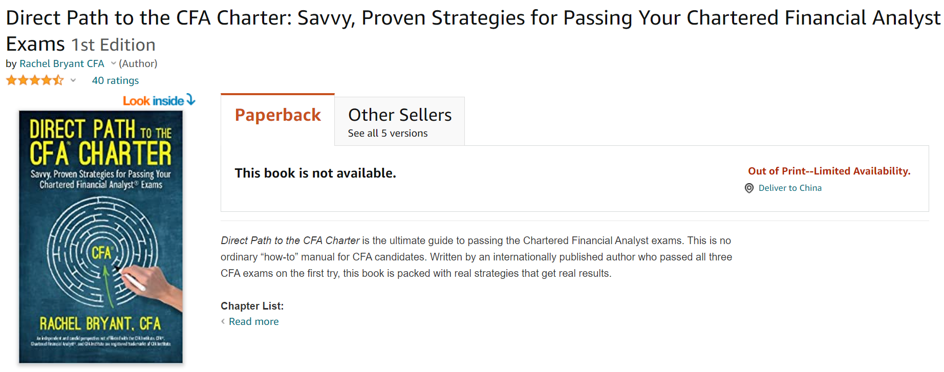
Task: Open the star ratings breakdown chevron
Action: [x=73, y=80]
